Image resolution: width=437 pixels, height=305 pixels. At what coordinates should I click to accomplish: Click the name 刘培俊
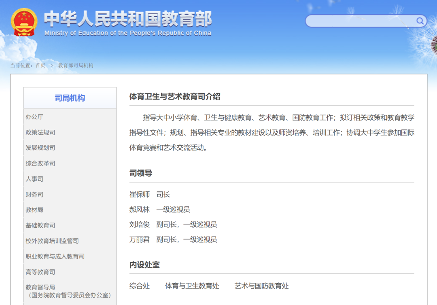140,225
